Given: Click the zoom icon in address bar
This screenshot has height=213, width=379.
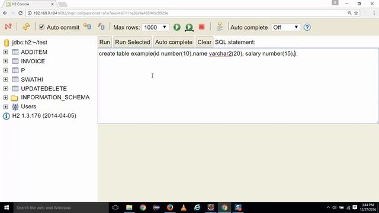Looking at the screenshot, I should click(349, 13).
